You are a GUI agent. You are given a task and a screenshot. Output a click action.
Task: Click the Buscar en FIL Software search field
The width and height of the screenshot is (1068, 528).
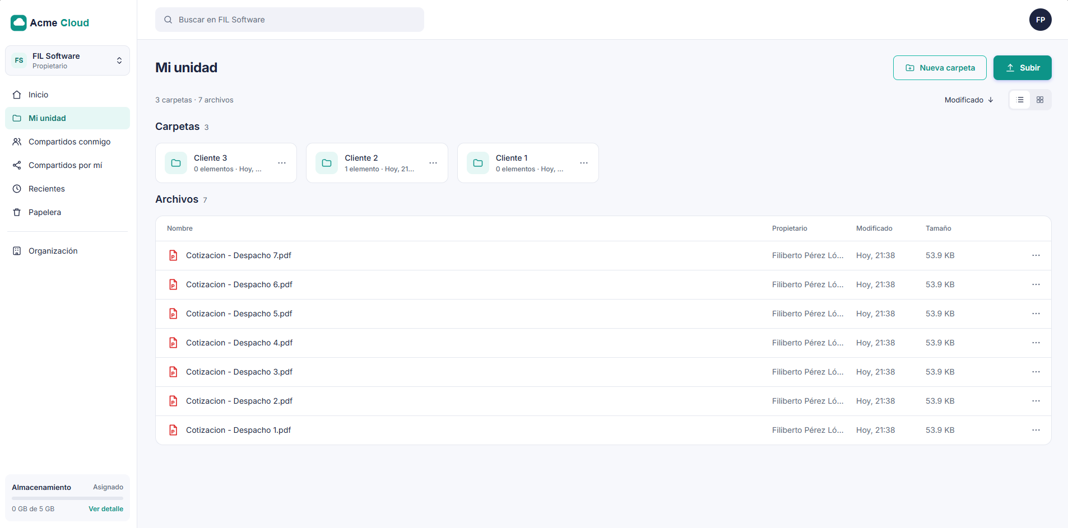[x=290, y=20]
